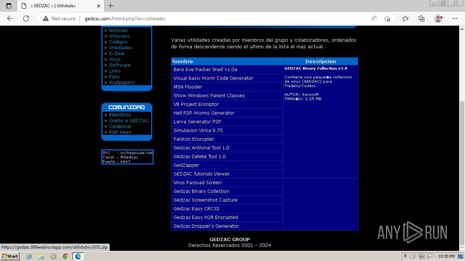Viewport: 465px width, 261px height.
Task: Launch Chrome from the taskbar
Action: point(65,256)
